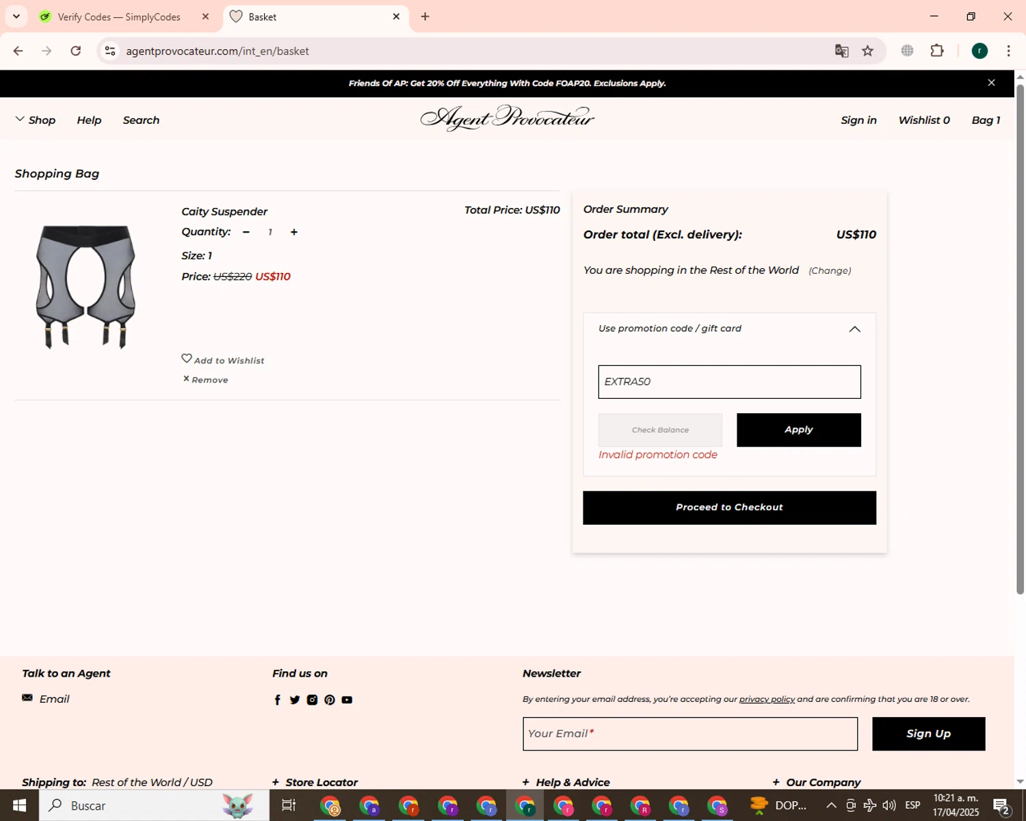The height and width of the screenshot is (821, 1026).
Task: Reload the page
Action: (76, 51)
